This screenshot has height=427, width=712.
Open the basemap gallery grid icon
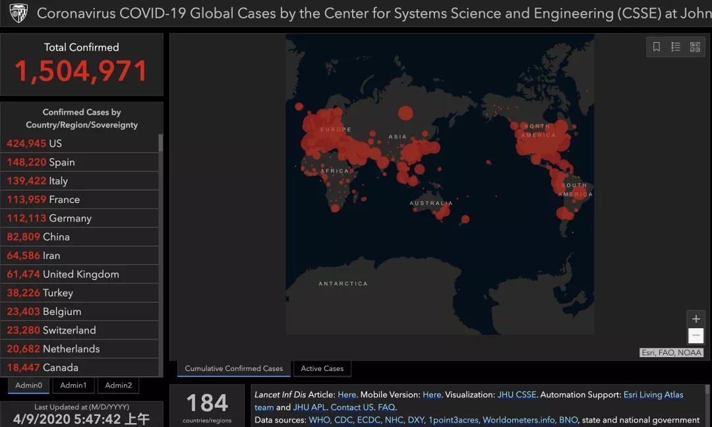point(695,47)
